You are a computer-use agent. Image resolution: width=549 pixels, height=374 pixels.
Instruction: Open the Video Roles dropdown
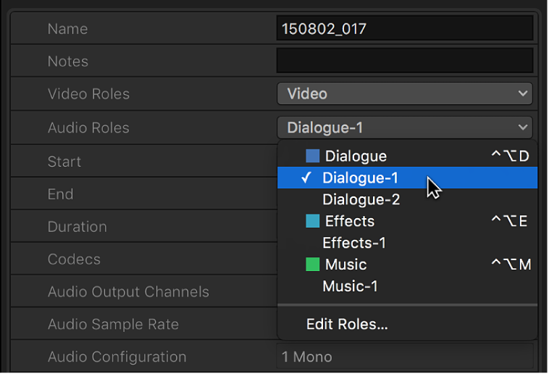[x=404, y=93]
